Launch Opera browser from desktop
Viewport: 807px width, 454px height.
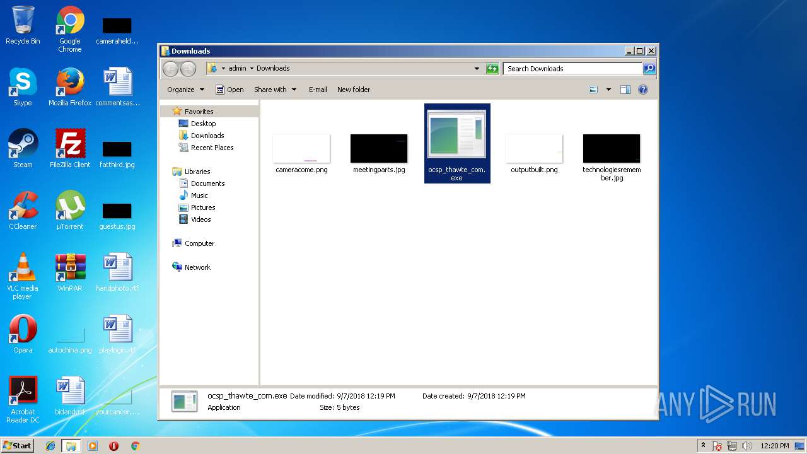23,334
